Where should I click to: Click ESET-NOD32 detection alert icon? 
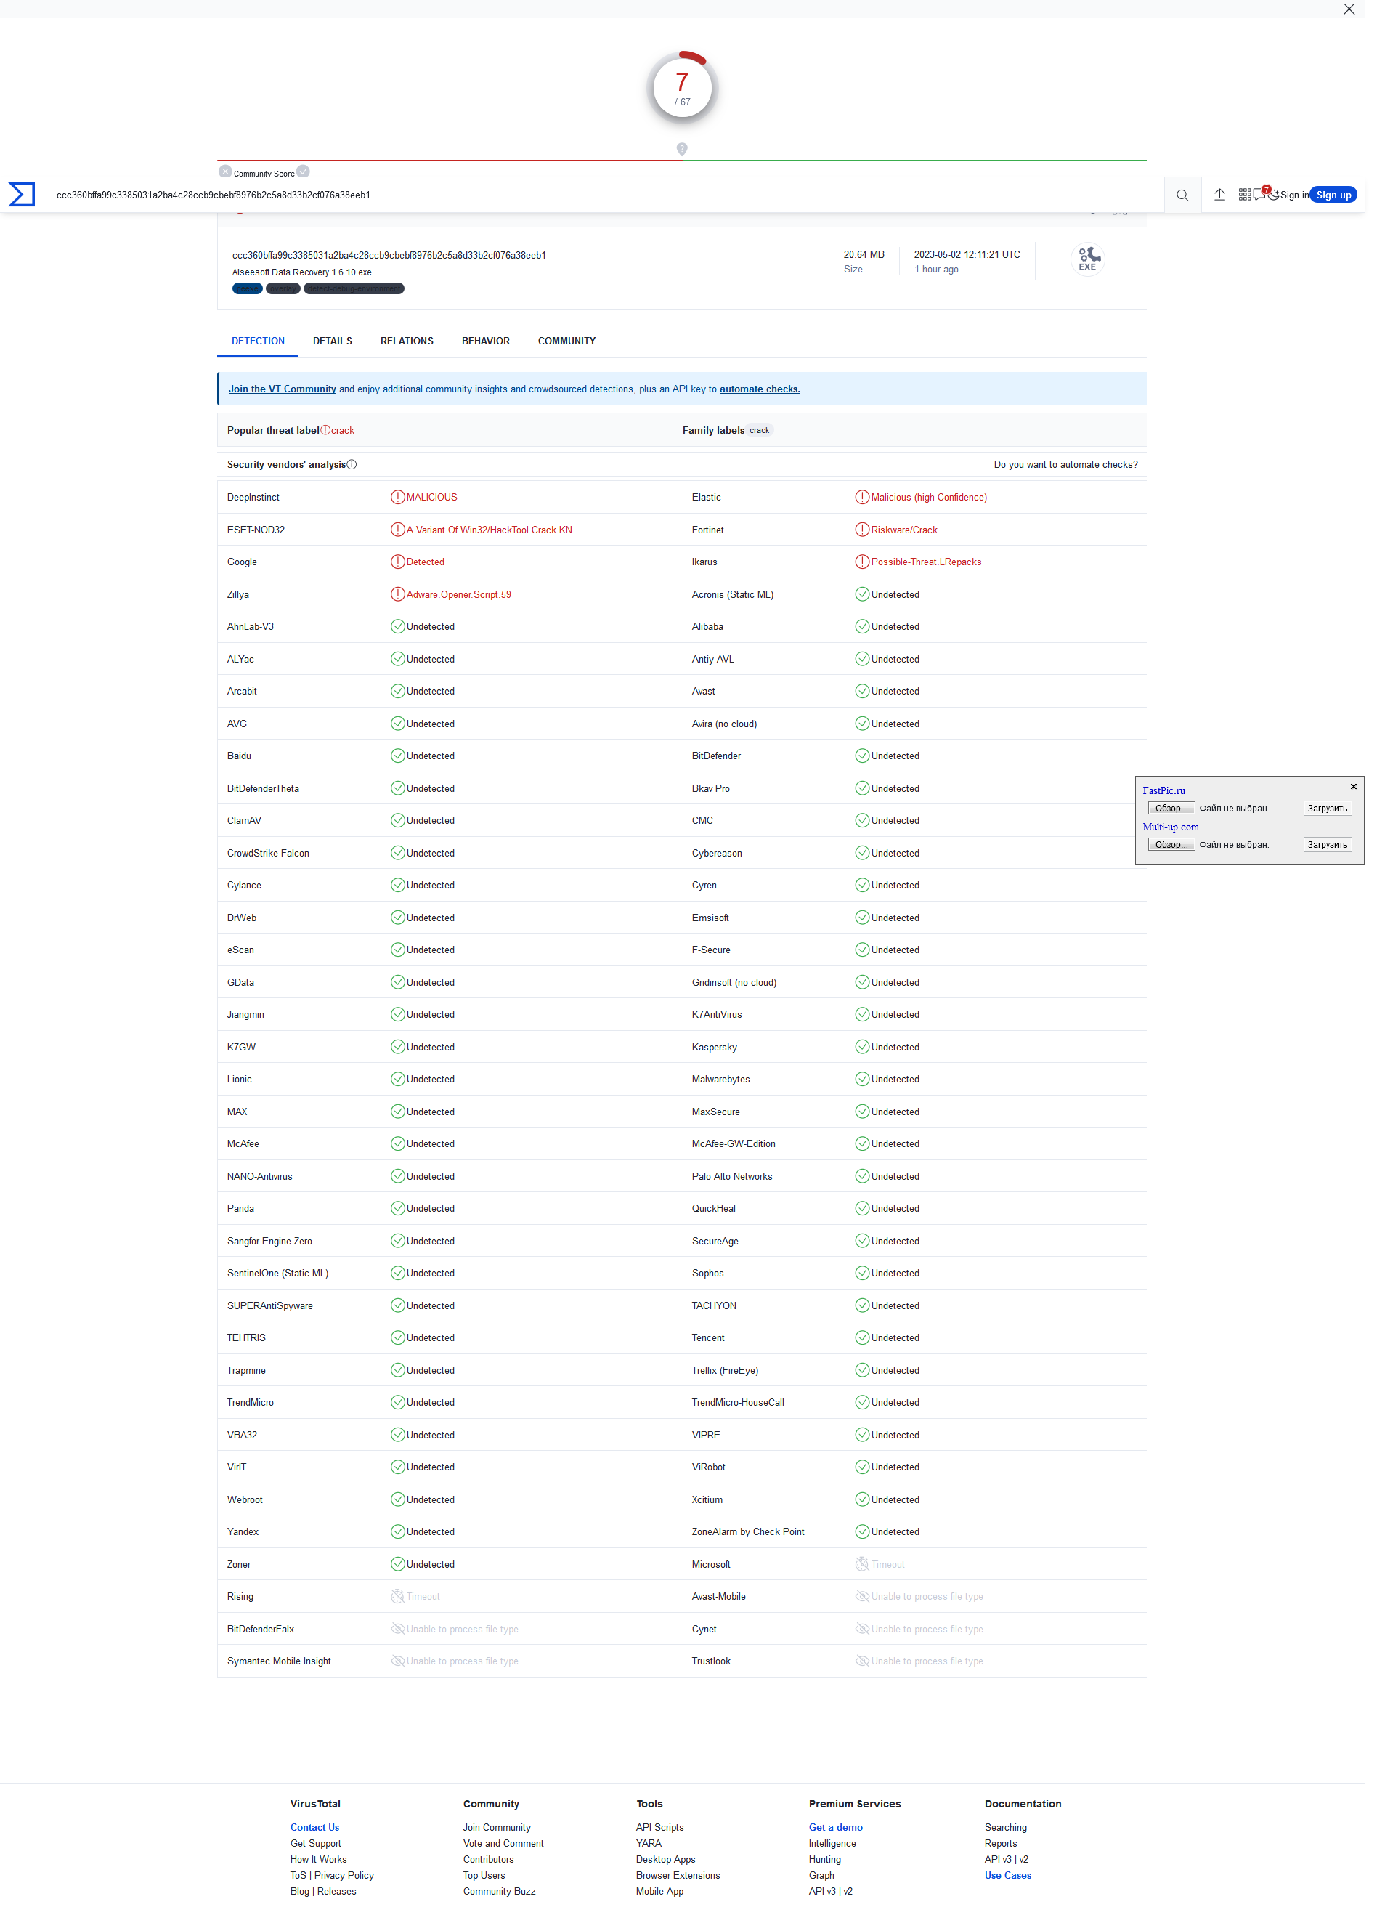pyautogui.click(x=397, y=529)
